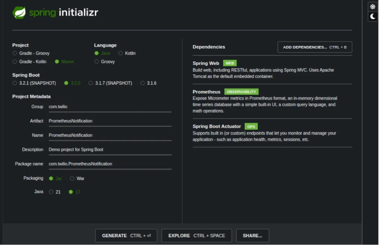Screen dimensions: 379x245
Task: Click the OBSERVABILITY tag badge
Action: tap(242, 92)
